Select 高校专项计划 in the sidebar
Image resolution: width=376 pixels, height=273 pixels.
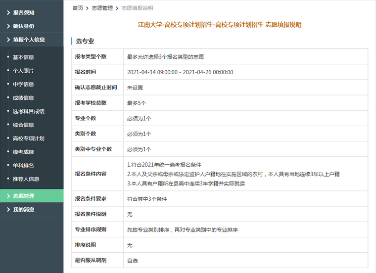click(x=29, y=138)
